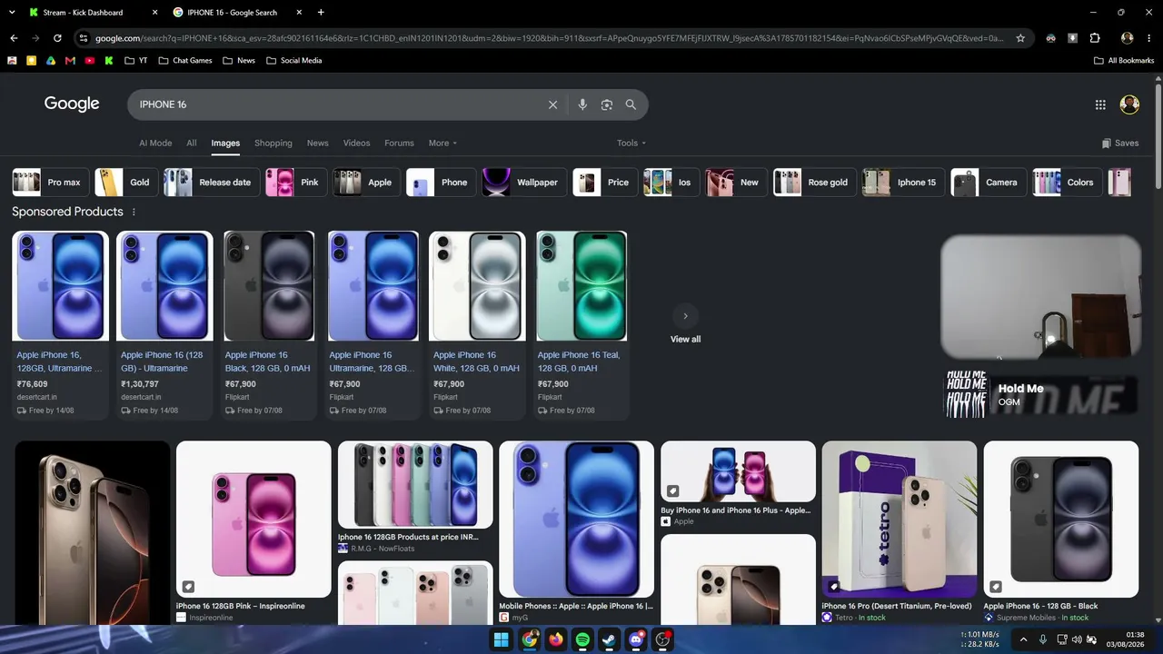Open the Saves link

(1119, 143)
